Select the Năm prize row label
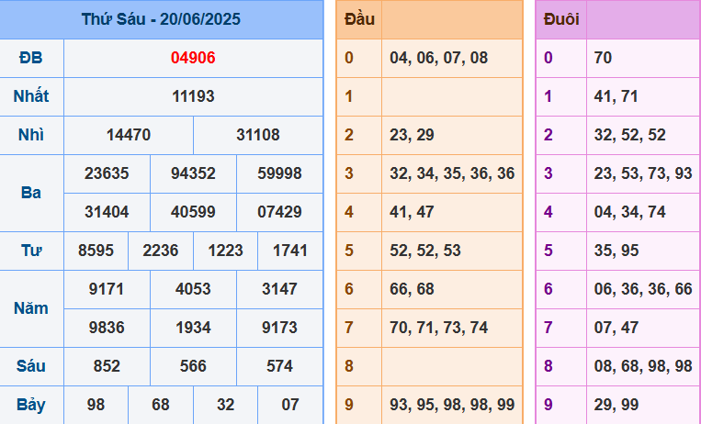This screenshot has height=424, width=701. pos(31,308)
